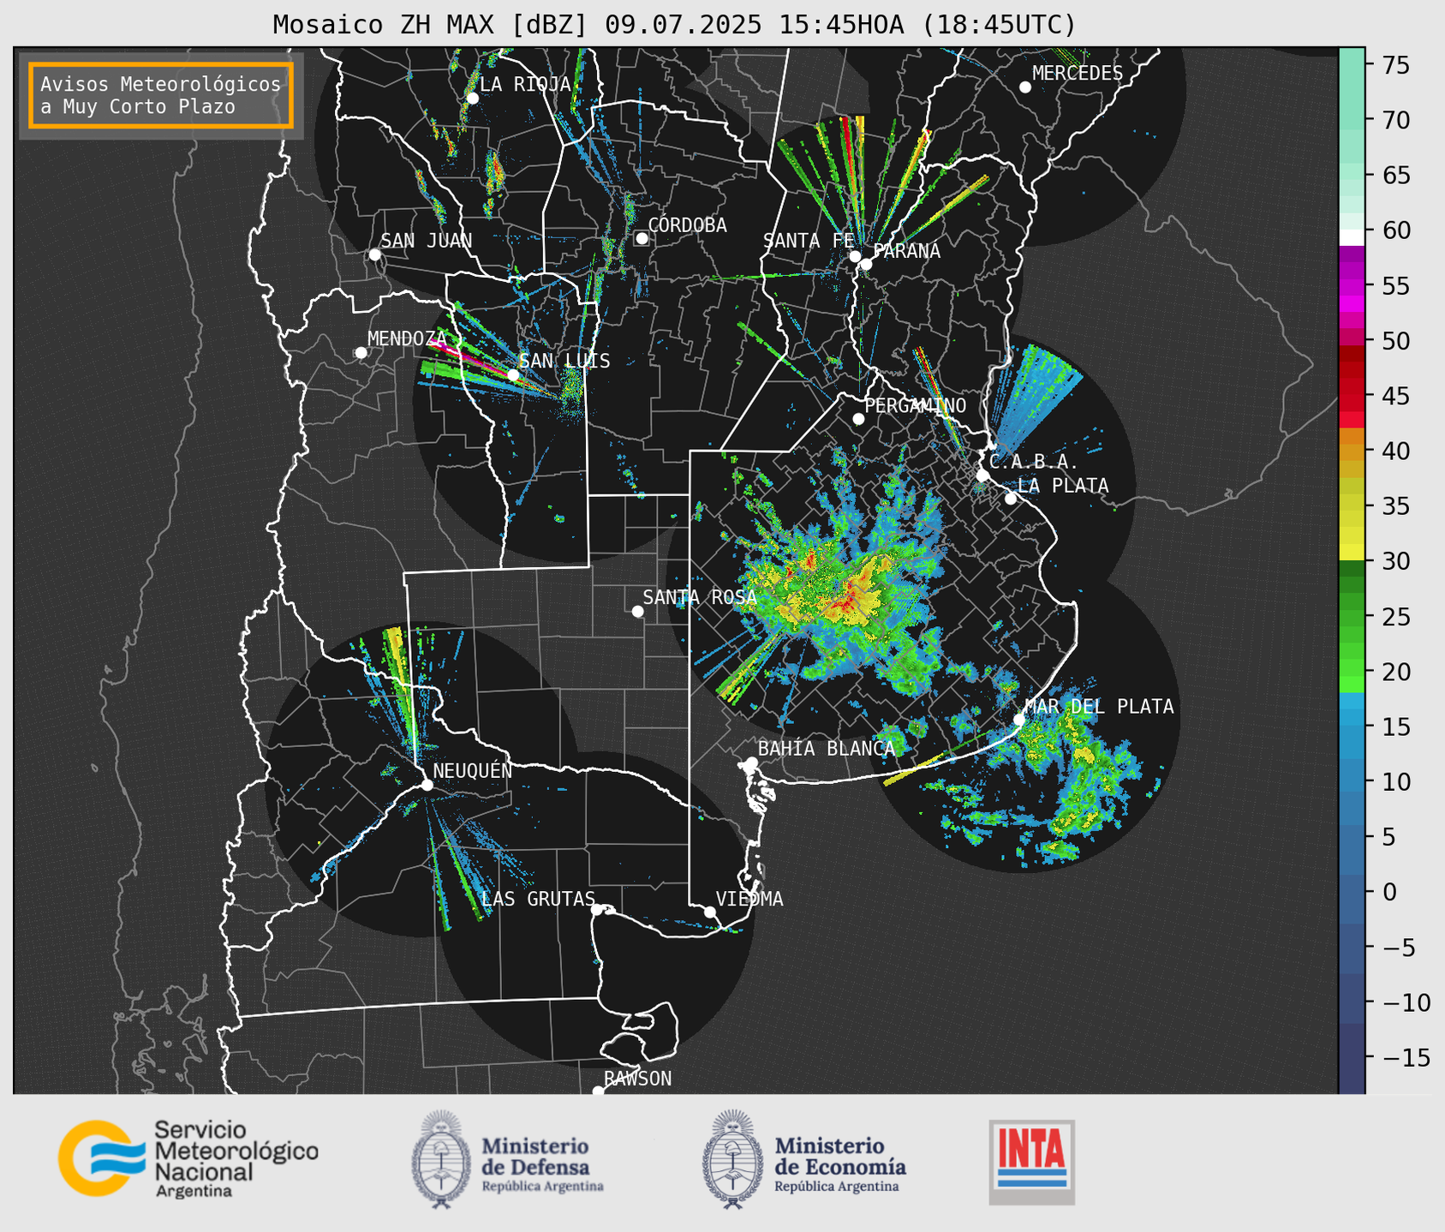Click the NEUQUÉN city marker dot

(x=427, y=785)
